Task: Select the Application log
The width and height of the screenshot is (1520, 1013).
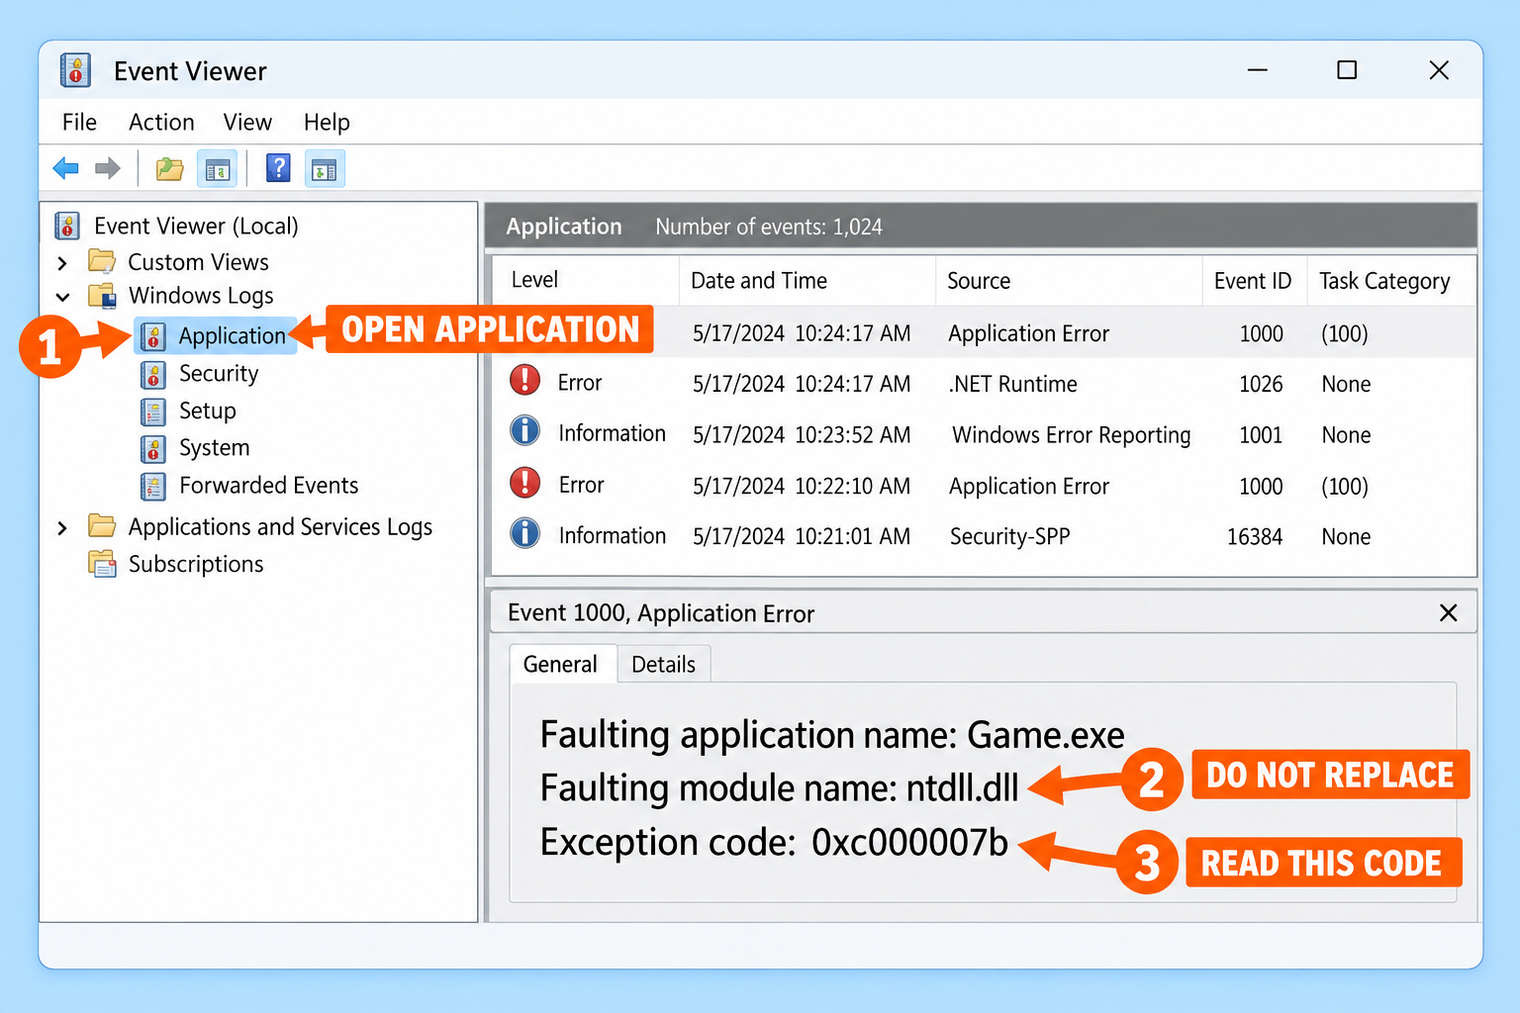Action: [214, 336]
